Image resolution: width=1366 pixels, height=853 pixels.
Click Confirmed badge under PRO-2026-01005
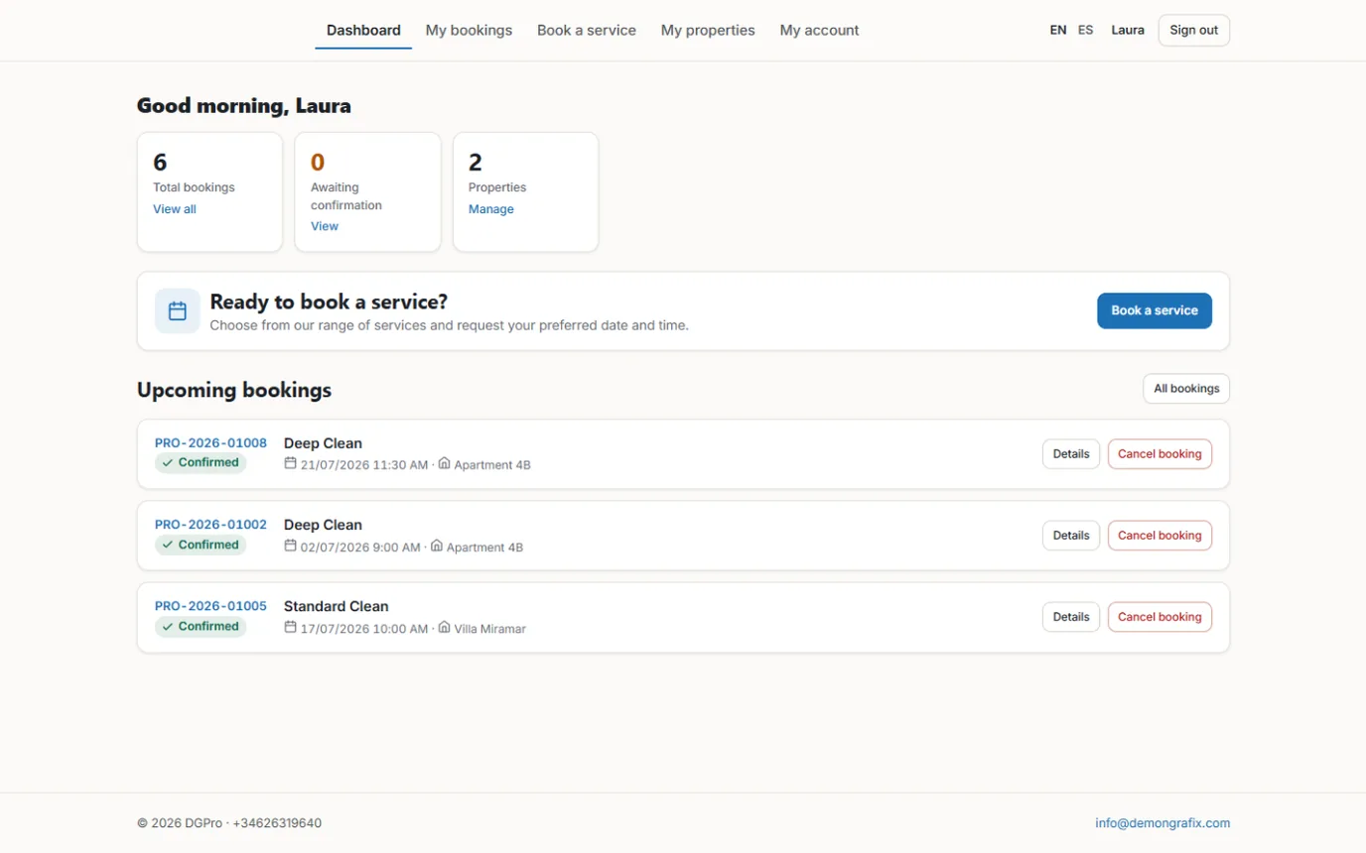(x=201, y=627)
